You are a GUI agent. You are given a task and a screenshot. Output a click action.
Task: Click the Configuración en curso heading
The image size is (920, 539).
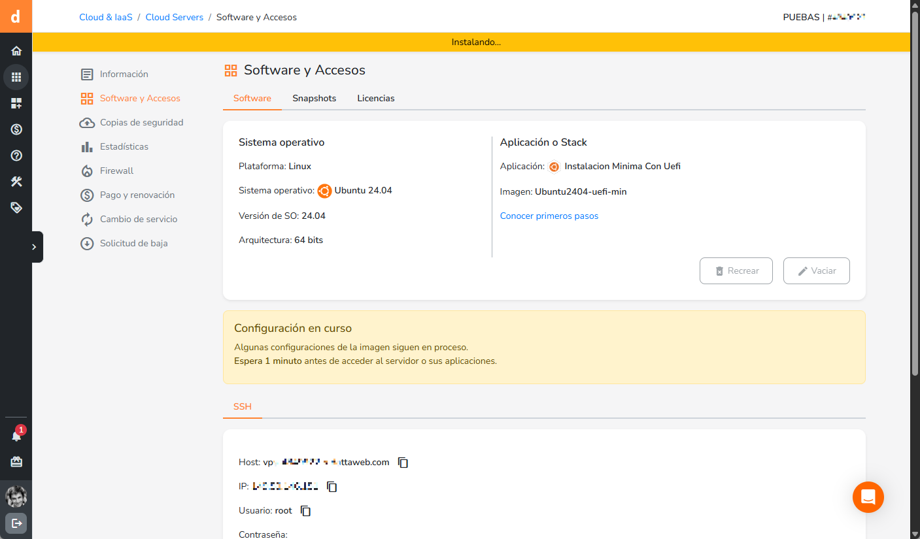(293, 329)
